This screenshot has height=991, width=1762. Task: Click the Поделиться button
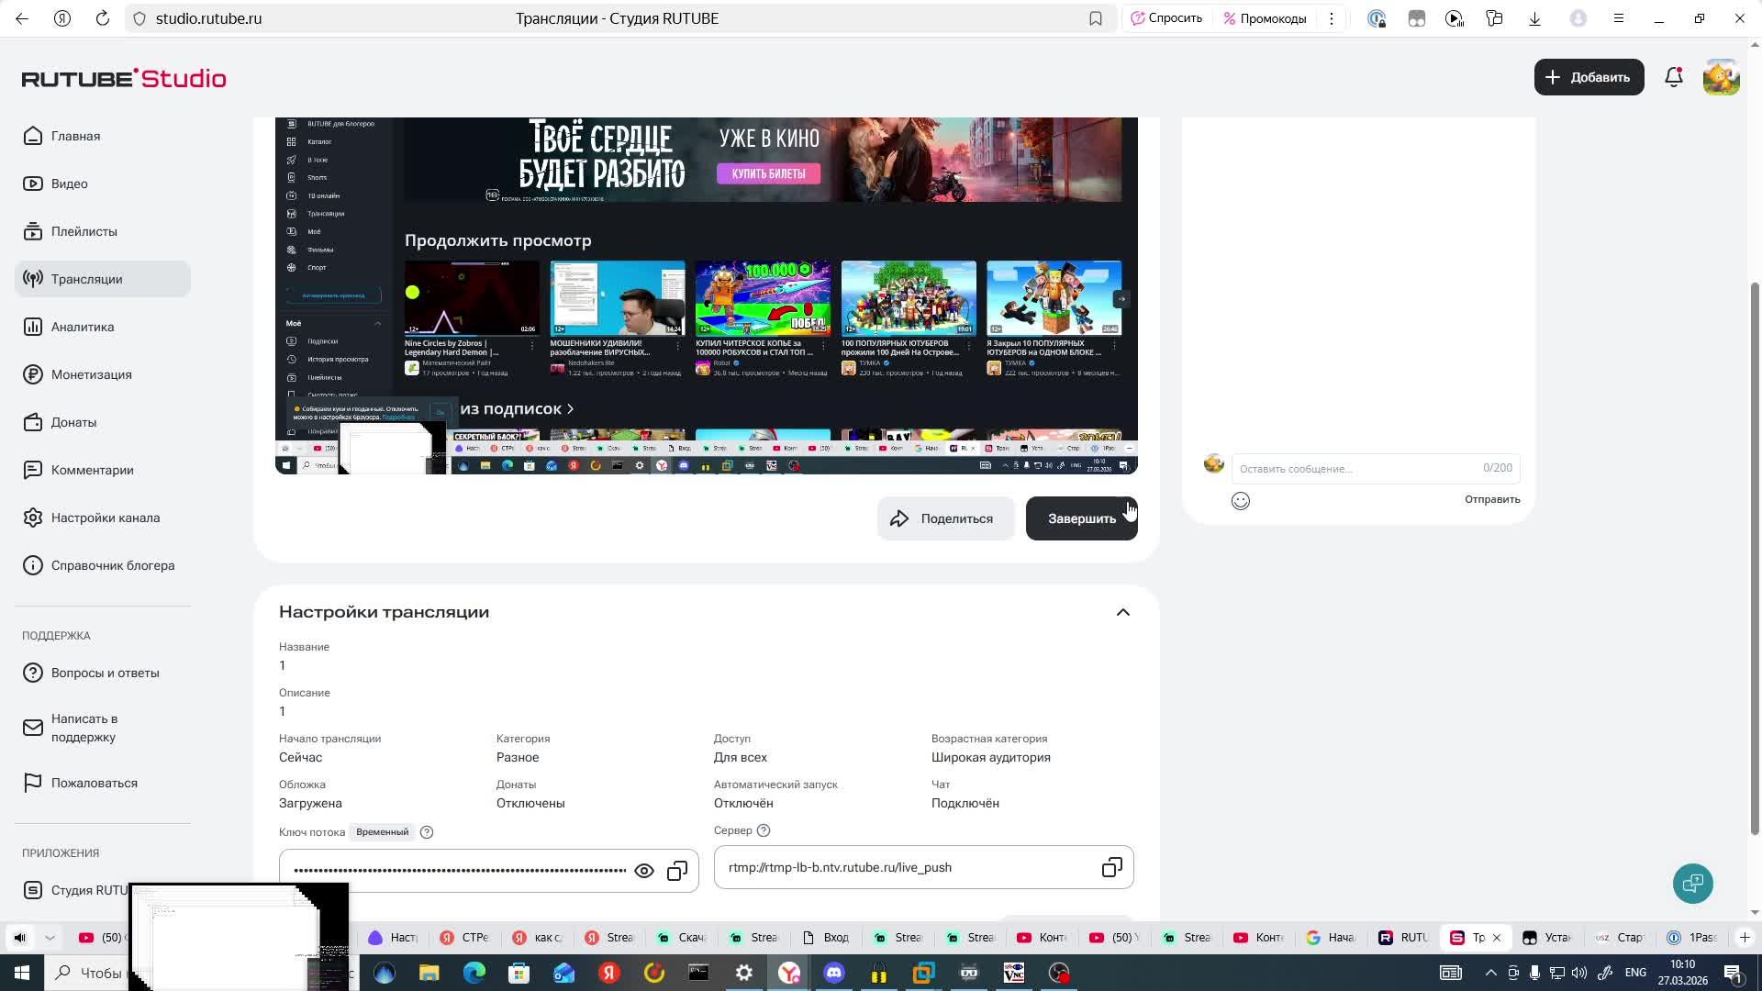pyautogui.click(x=944, y=518)
